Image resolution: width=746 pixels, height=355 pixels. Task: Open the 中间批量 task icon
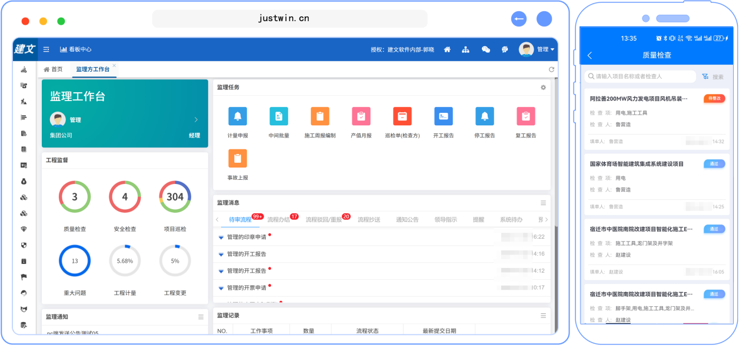click(279, 116)
